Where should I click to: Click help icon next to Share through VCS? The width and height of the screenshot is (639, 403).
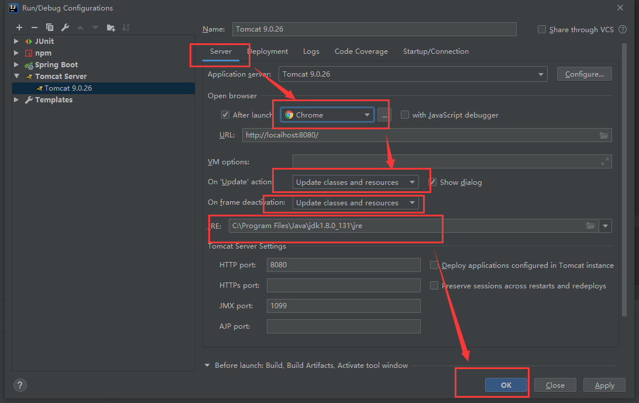point(622,29)
